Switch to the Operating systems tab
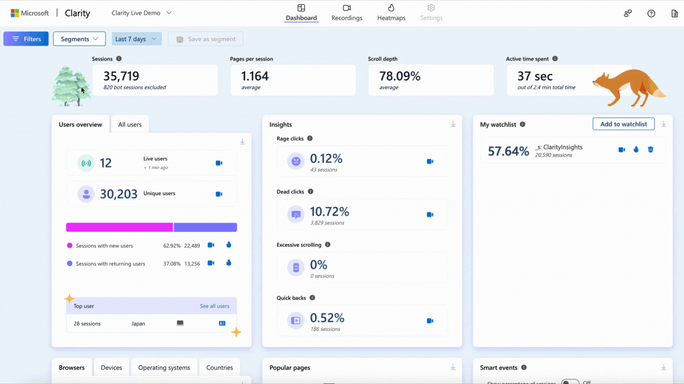The image size is (684, 384). click(164, 368)
